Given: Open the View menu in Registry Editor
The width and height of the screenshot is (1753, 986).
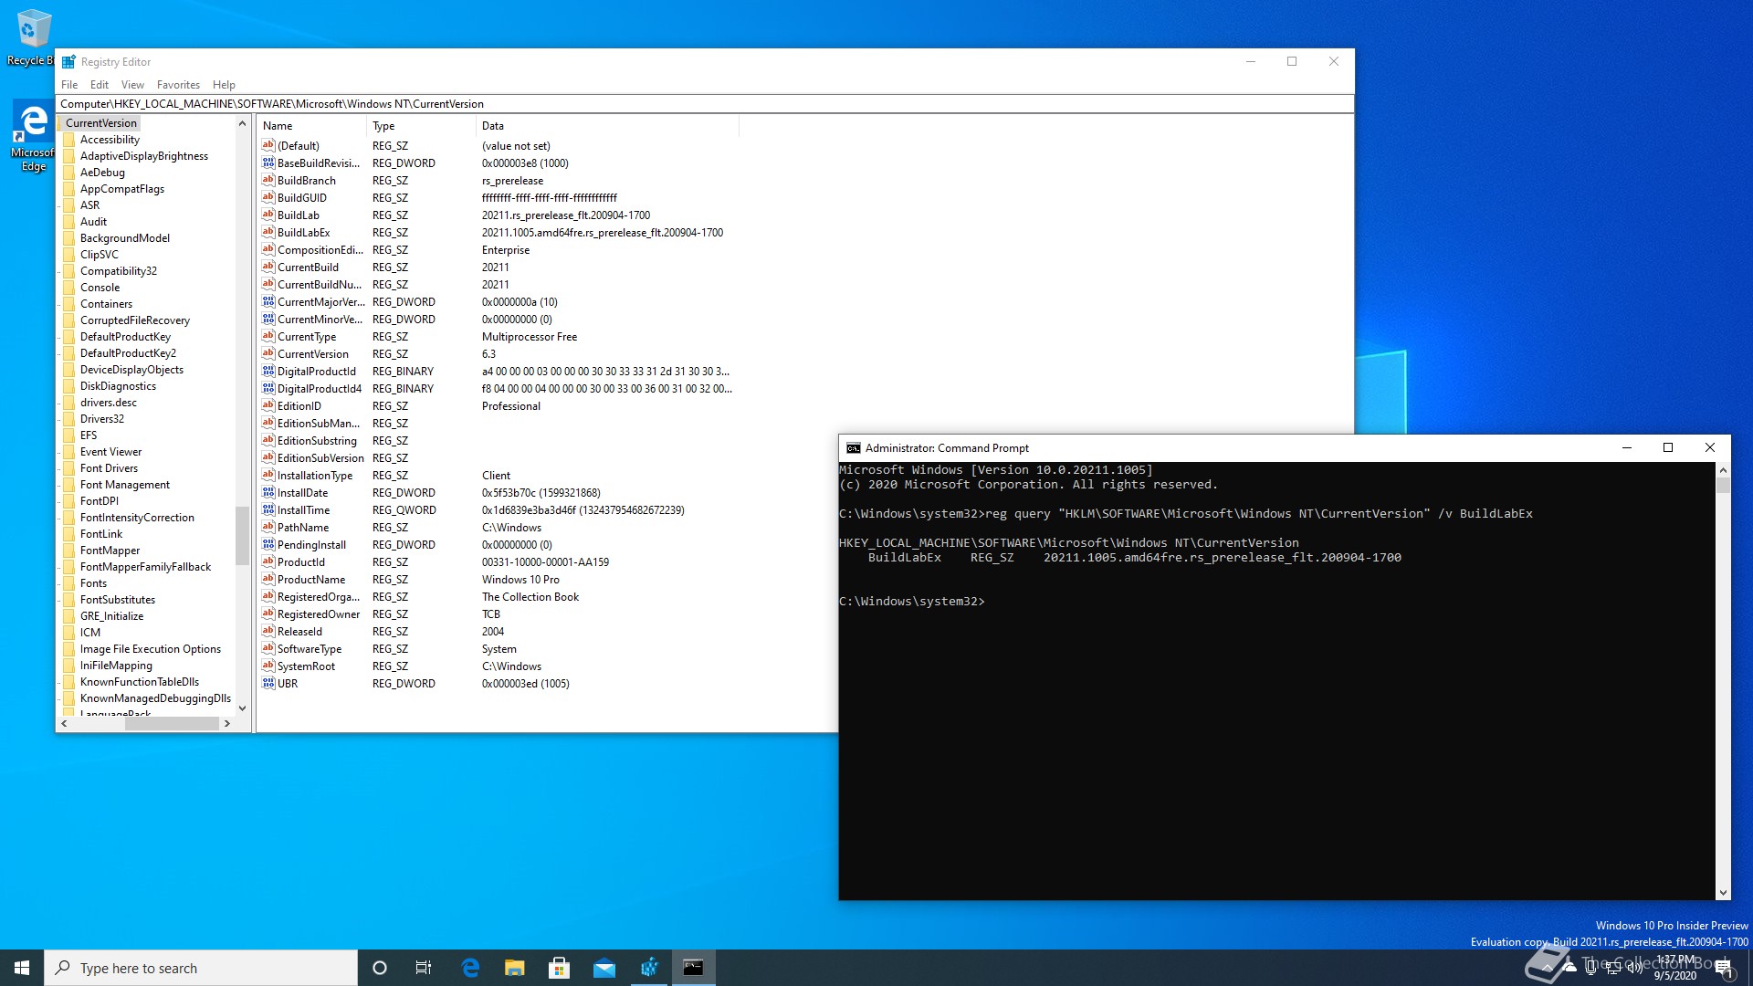Looking at the screenshot, I should [x=132, y=85].
